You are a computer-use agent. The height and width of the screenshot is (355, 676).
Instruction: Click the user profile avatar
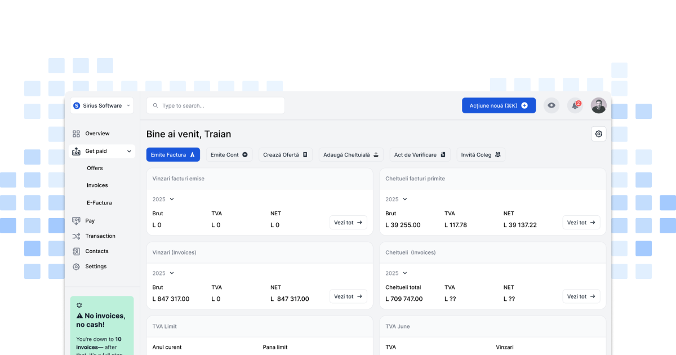pyautogui.click(x=598, y=105)
